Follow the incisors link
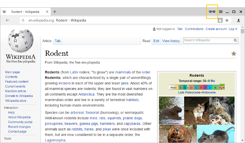The height and width of the screenshot is (143, 245). [64, 83]
